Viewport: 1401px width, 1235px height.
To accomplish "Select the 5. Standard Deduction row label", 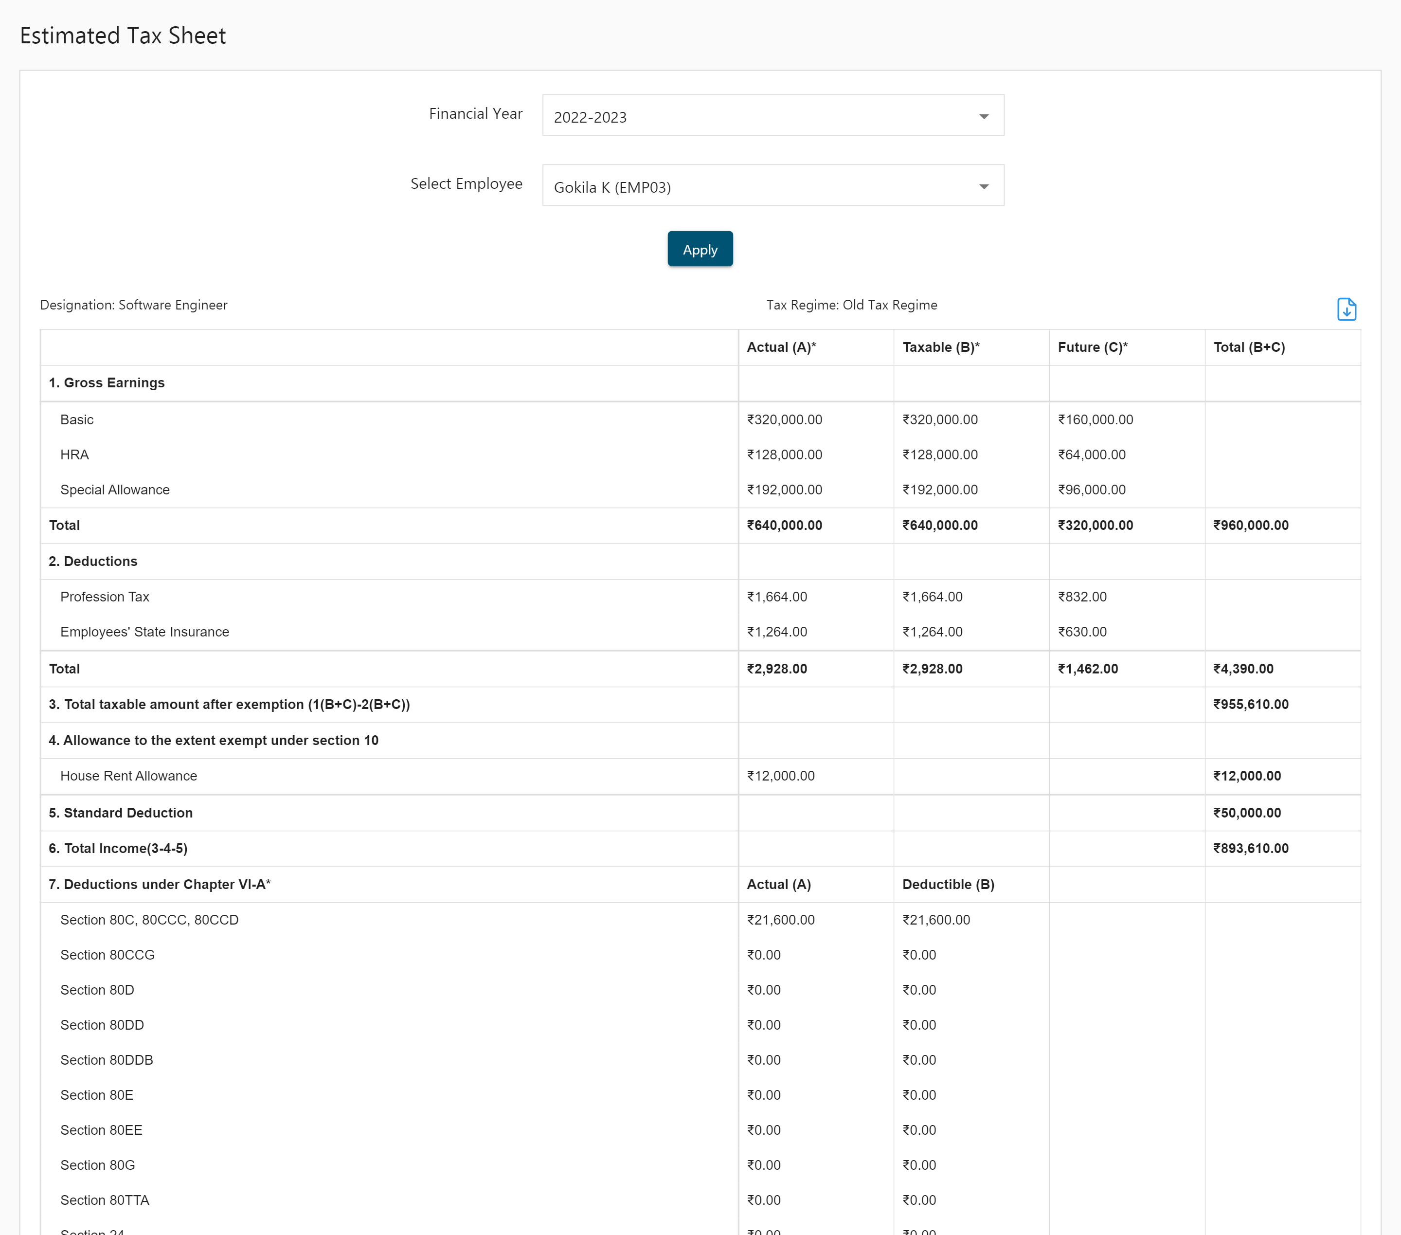I will tap(121, 813).
